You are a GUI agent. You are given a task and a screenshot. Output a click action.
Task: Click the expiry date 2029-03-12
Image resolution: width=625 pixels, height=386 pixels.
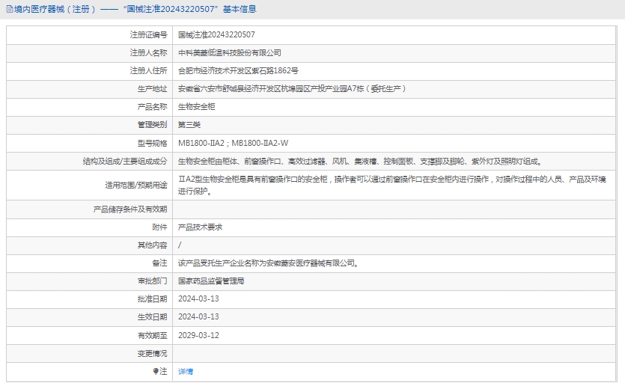click(198, 335)
